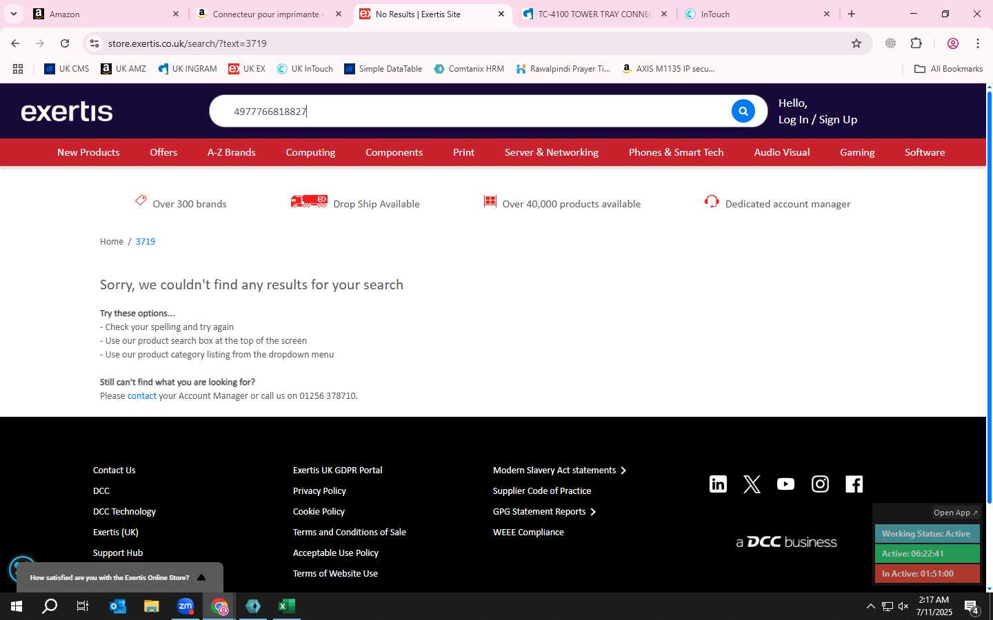Open Contact Us footer link
The image size is (993, 620).
click(x=114, y=471)
